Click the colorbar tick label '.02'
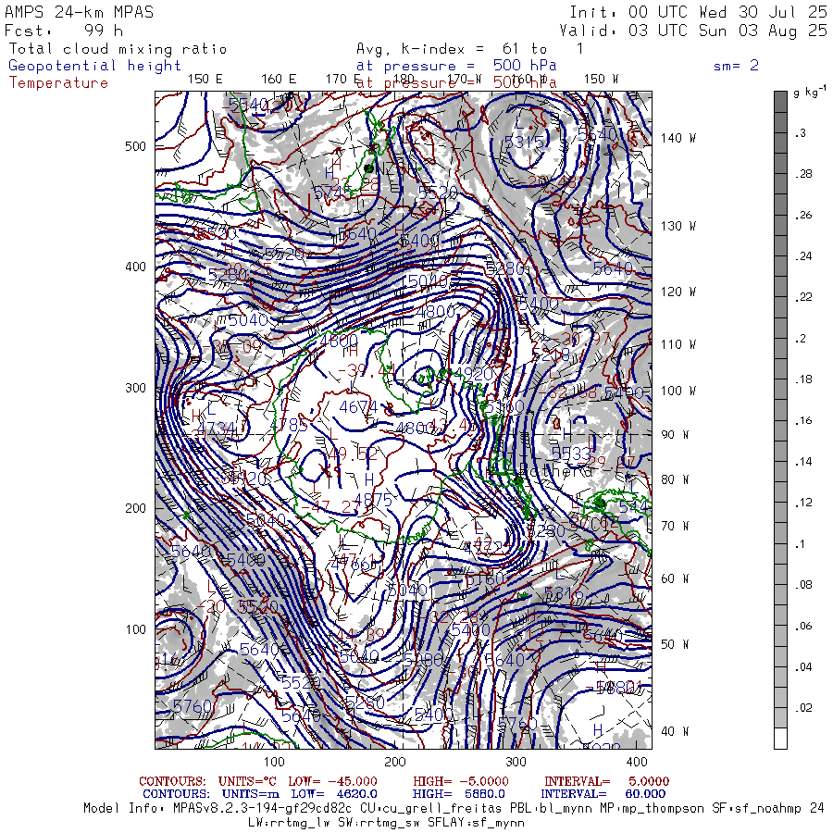The image size is (833, 833). [803, 707]
